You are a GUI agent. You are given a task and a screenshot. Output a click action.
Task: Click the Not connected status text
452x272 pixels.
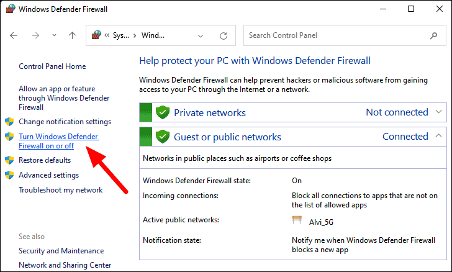397,112
